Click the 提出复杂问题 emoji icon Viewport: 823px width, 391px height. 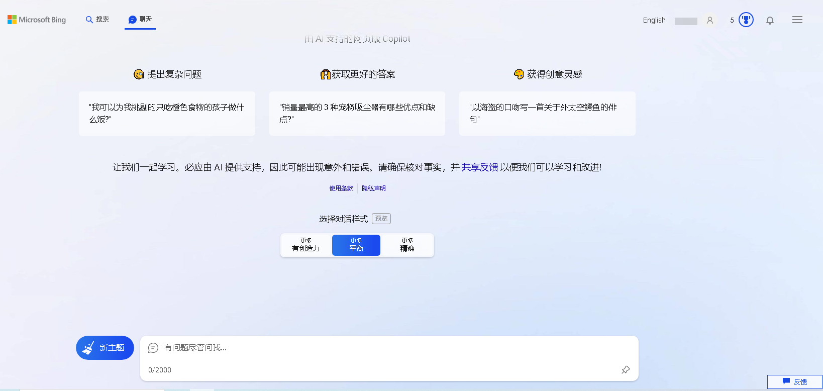(x=139, y=74)
